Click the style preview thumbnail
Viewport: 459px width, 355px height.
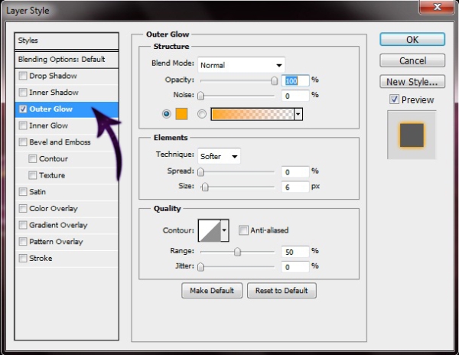click(412, 135)
